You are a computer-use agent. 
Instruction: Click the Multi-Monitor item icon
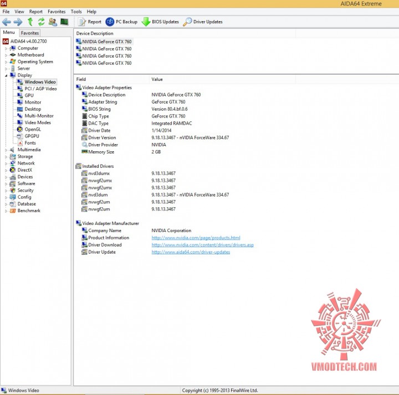pos(20,116)
